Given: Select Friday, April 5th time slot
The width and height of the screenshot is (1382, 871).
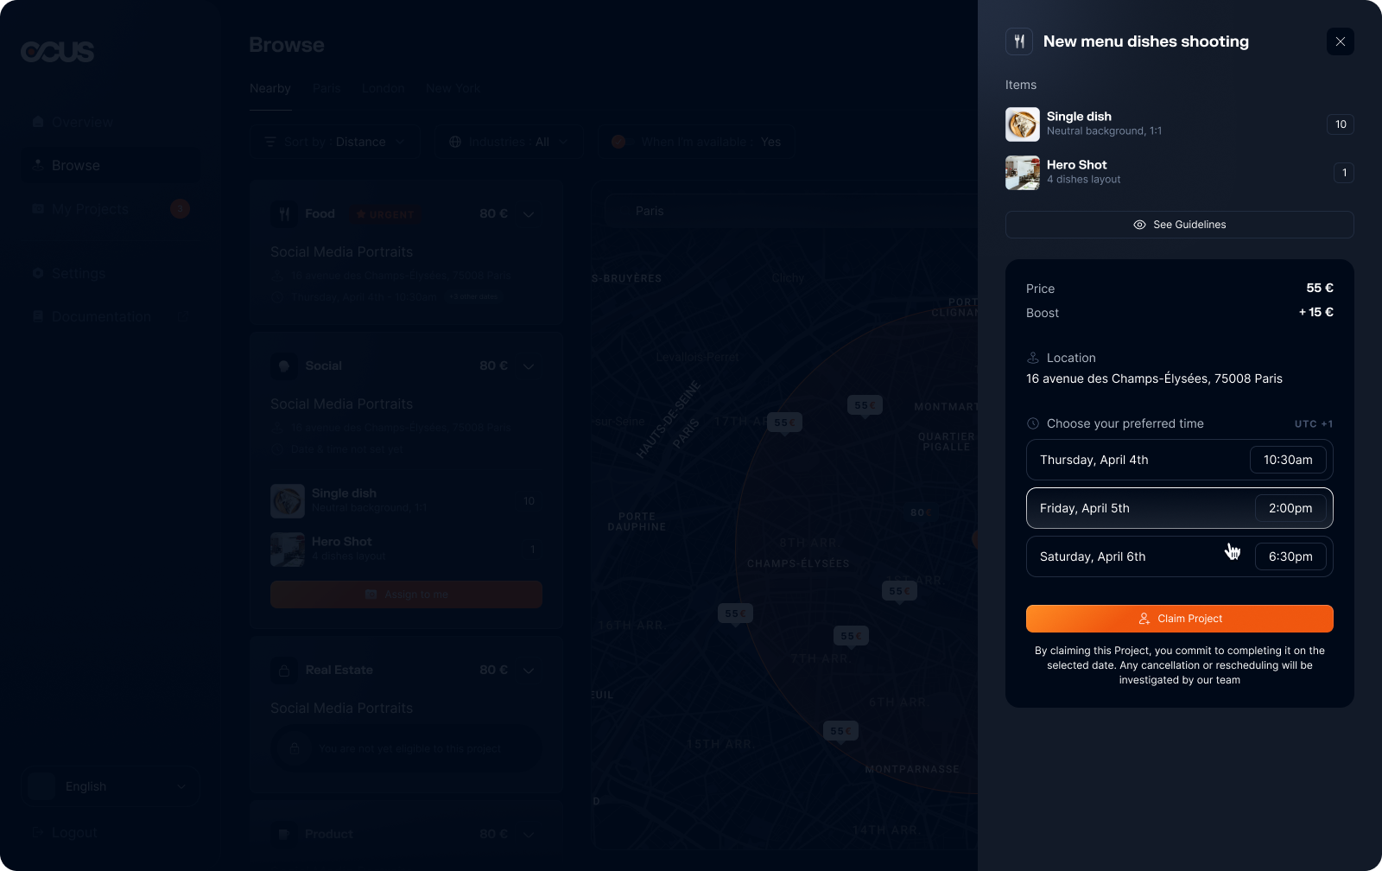Looking at the screenshot, I should tap(1179, 508).
